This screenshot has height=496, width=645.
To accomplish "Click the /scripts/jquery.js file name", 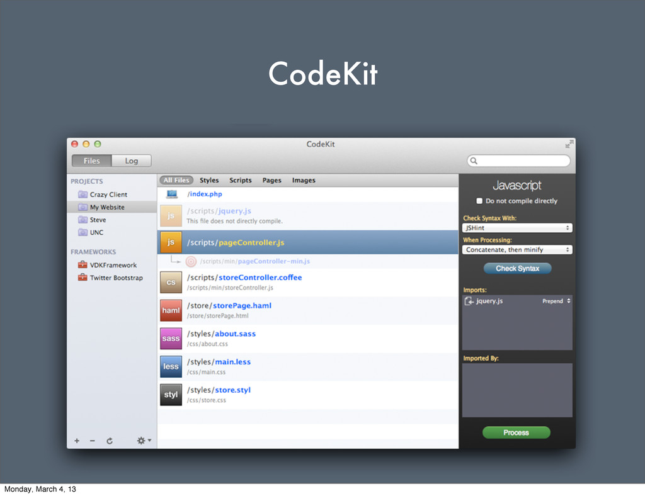I will (219, 211).
